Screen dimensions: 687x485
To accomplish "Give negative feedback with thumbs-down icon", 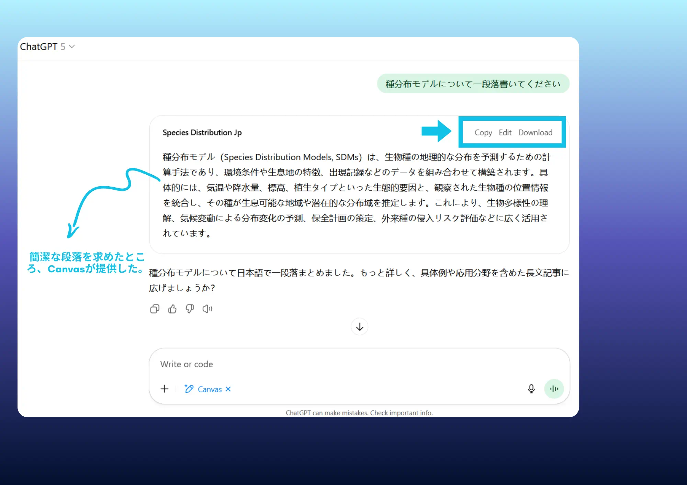I will click(190, 308).
